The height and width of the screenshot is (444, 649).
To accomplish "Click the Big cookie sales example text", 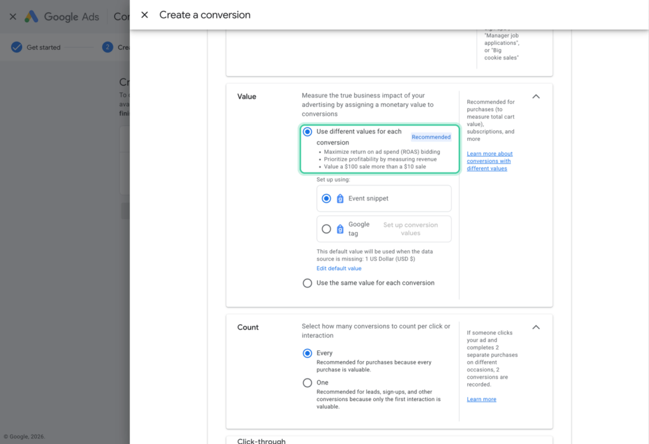I will click(501, 54).
